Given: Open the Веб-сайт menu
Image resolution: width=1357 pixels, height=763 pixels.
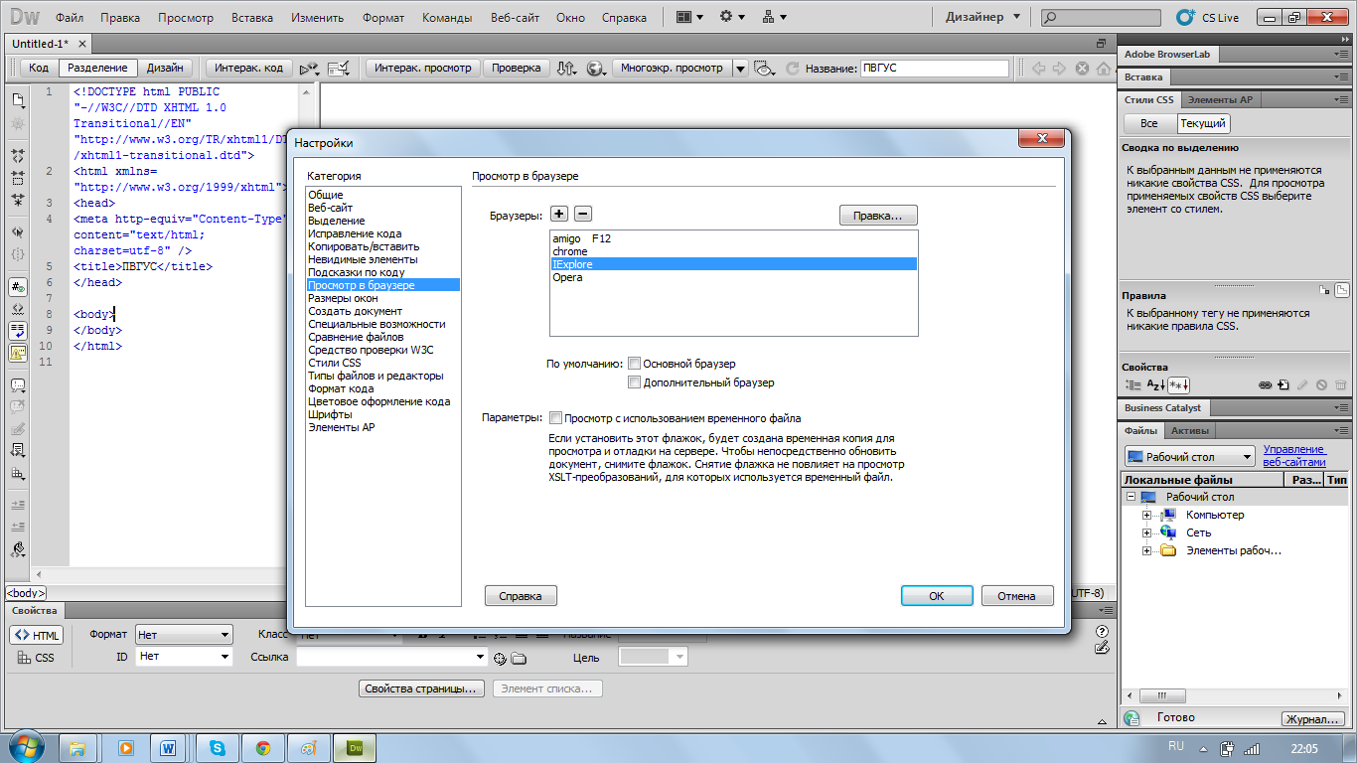Looking at the screenshot, I should click(x=514, y=18).
